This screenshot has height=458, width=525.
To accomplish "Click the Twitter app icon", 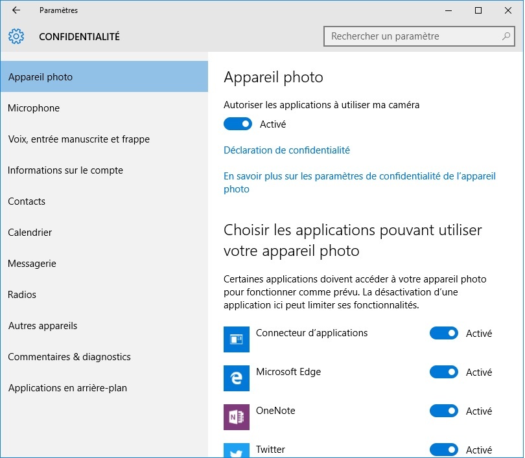I will click(x=237, y=450).
